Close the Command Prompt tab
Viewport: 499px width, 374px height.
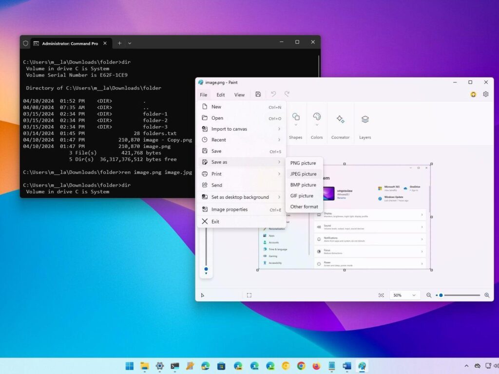coord(105,43)
